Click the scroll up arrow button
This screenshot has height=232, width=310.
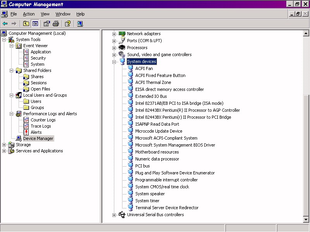click(x=306, y=33)
